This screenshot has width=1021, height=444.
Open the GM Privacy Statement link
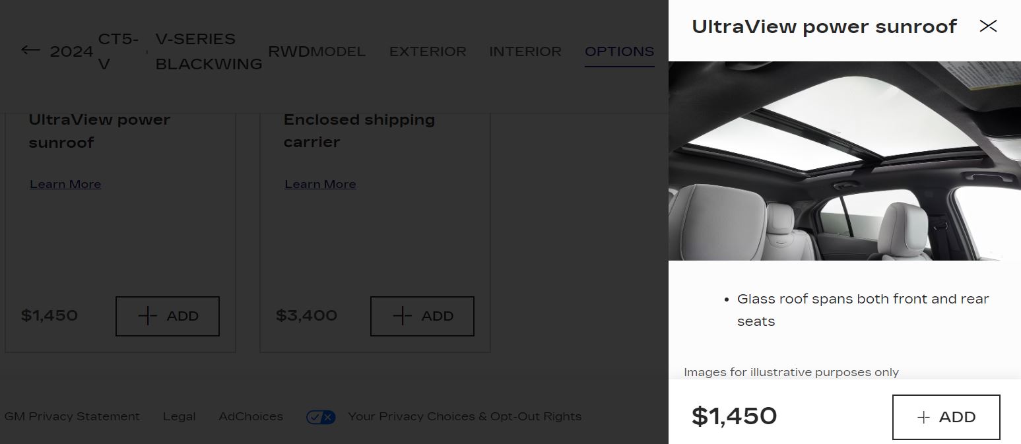pyautogui.click(x=72, y=417)
